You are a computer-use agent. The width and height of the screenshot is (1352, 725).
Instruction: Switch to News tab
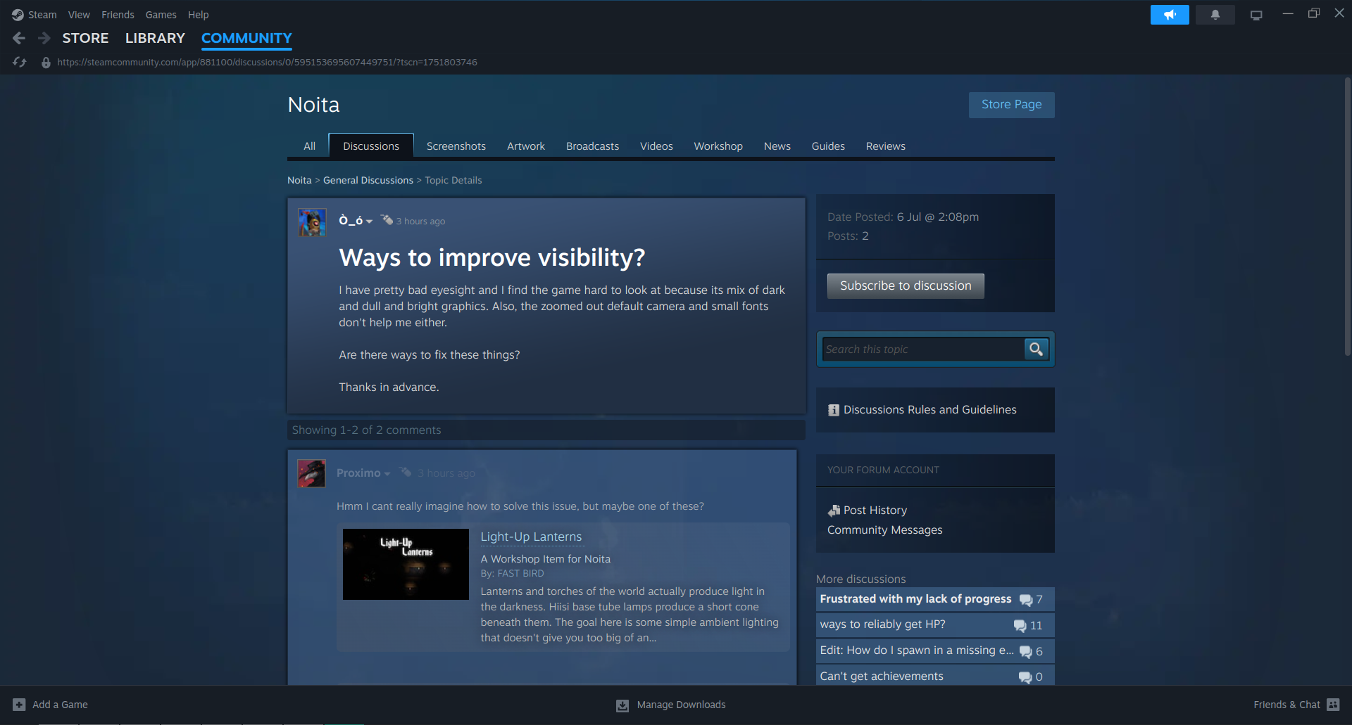(777, 146)
